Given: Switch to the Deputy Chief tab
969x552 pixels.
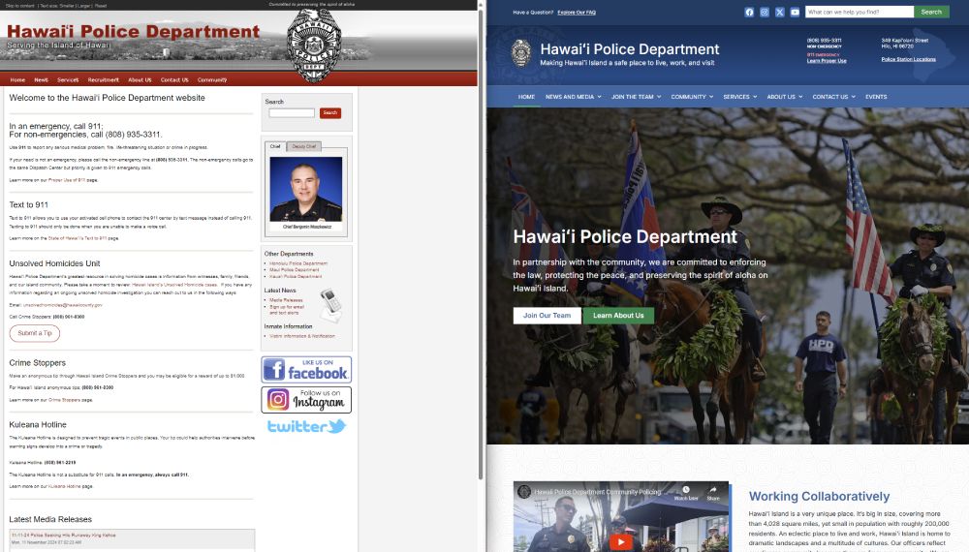Looking at the screenshot, I should tap(303, 147).
